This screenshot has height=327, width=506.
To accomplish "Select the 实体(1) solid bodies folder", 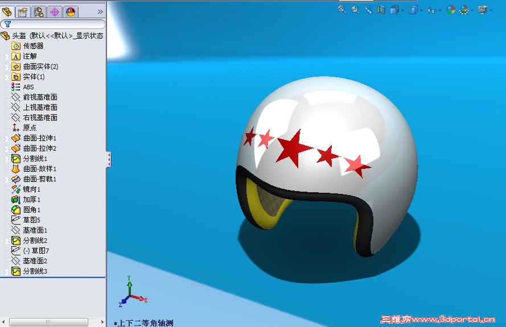I will 28,77.
